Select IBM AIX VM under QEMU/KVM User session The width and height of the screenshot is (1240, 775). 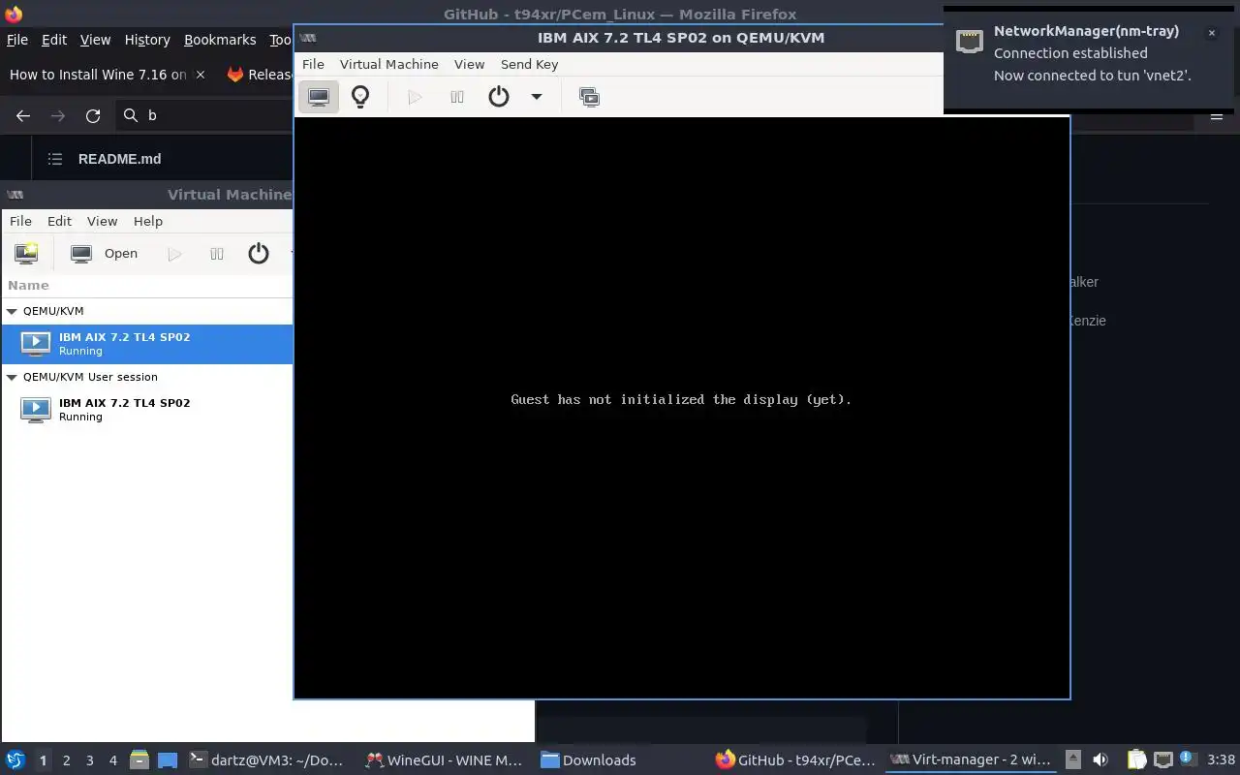click(146, 410)
